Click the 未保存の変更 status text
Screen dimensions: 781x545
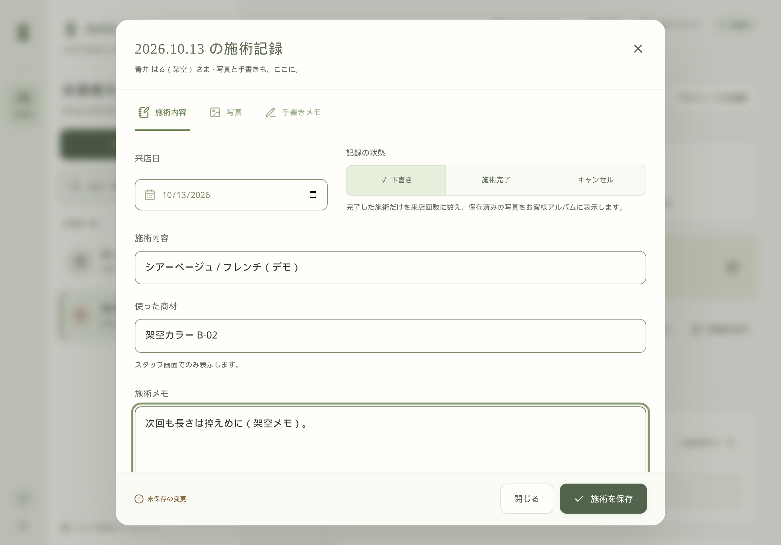(167, 499)
